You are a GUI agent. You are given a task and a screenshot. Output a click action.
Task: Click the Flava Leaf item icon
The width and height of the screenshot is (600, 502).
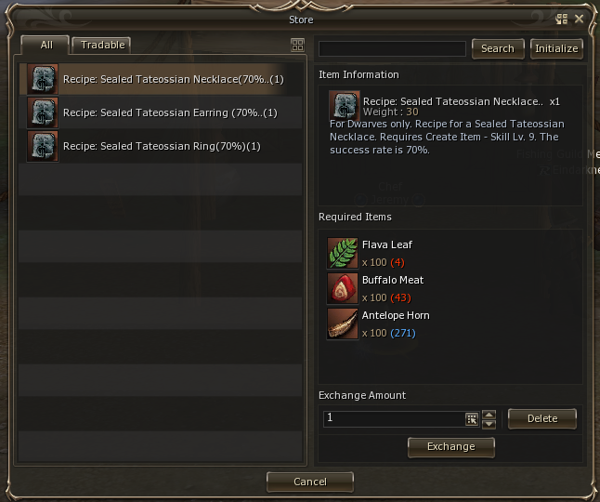point(343,253)
